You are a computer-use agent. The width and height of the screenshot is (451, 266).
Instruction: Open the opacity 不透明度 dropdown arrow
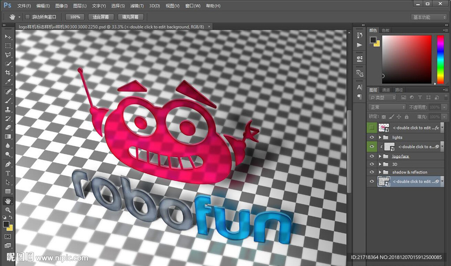pyautogui.click(x=444, y=107)
